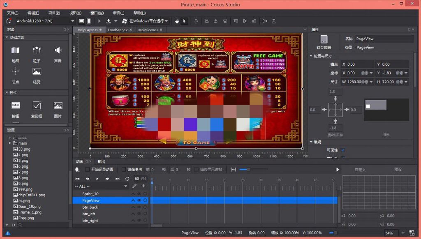
Task: Select the 节点 node object
Action: (x=15, y=76)
